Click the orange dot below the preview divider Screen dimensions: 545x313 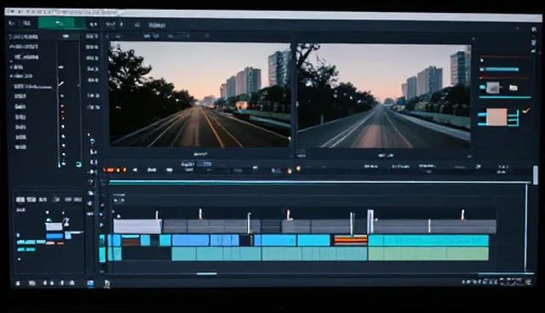[298, 168]
